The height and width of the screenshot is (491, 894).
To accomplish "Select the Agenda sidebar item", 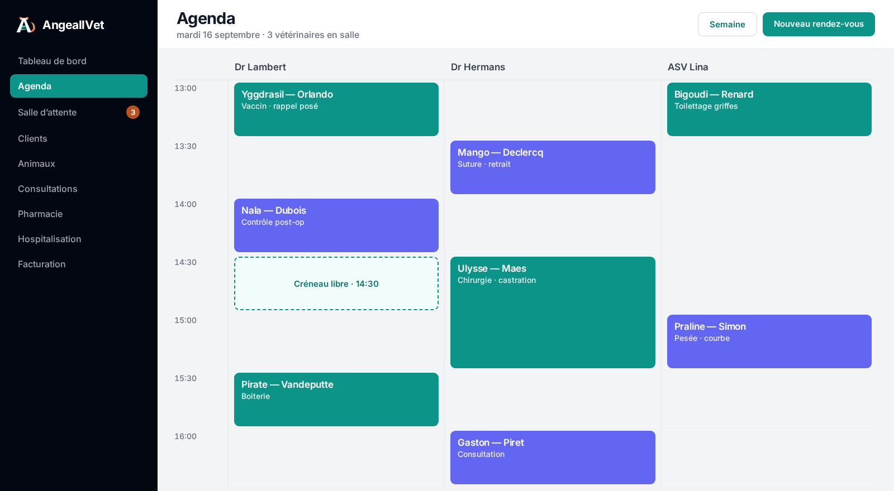I will (x=79, y=86).
